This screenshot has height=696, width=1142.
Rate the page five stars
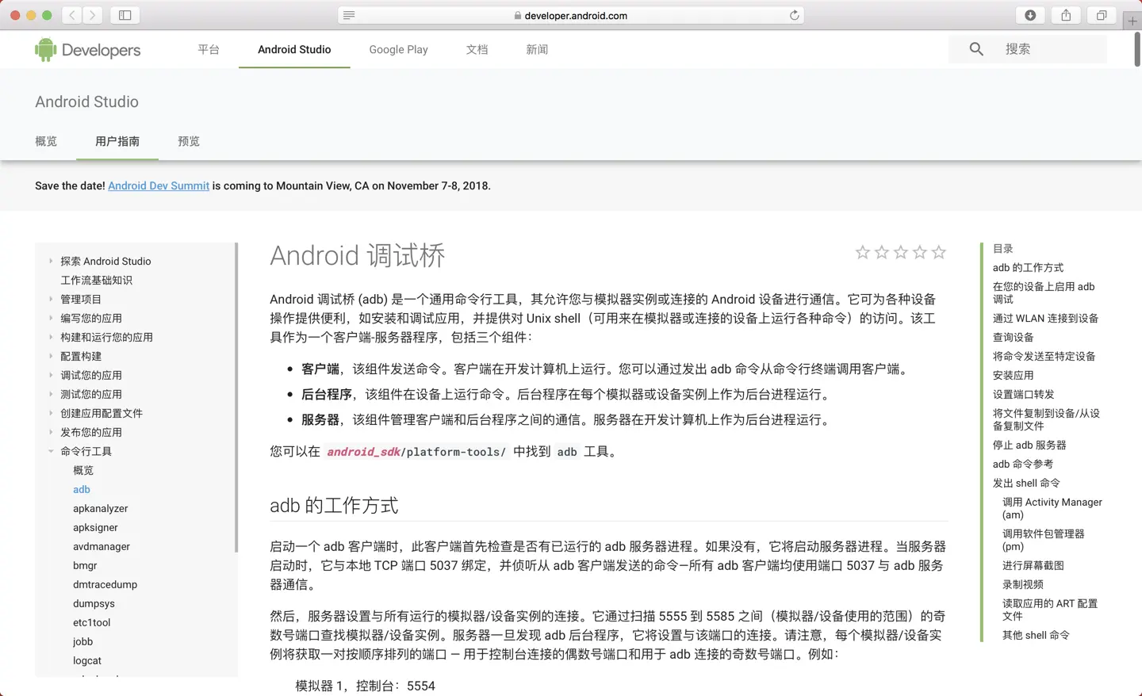[x=939, y=252]
